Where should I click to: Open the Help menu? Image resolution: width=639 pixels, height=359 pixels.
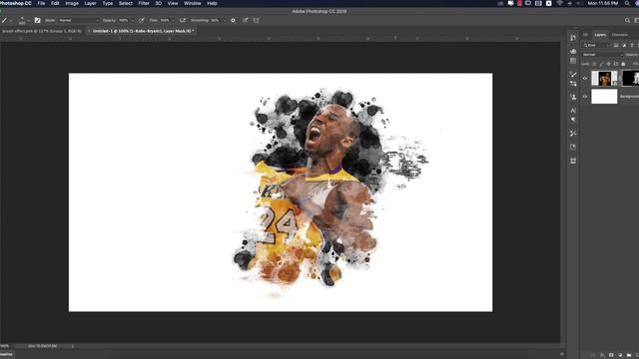[212, 3]
